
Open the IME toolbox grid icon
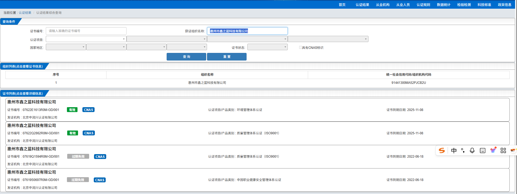(503, 151)
